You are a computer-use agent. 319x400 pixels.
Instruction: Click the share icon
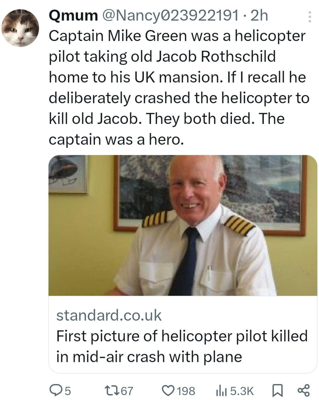click(x=304, y=390)
